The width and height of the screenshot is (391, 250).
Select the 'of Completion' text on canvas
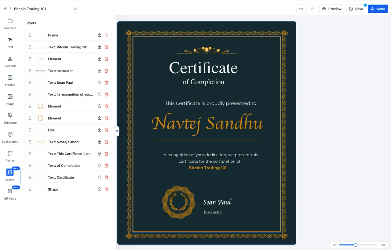coord(203,82)
